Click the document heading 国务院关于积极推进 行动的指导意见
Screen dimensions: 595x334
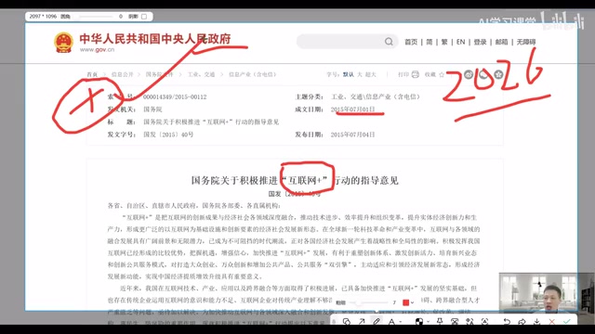pyautogui.click(x=295, y=181)
